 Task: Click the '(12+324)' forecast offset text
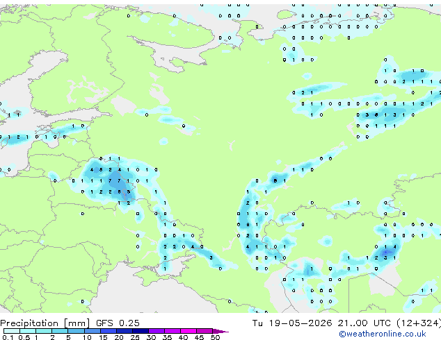[419, 323]
